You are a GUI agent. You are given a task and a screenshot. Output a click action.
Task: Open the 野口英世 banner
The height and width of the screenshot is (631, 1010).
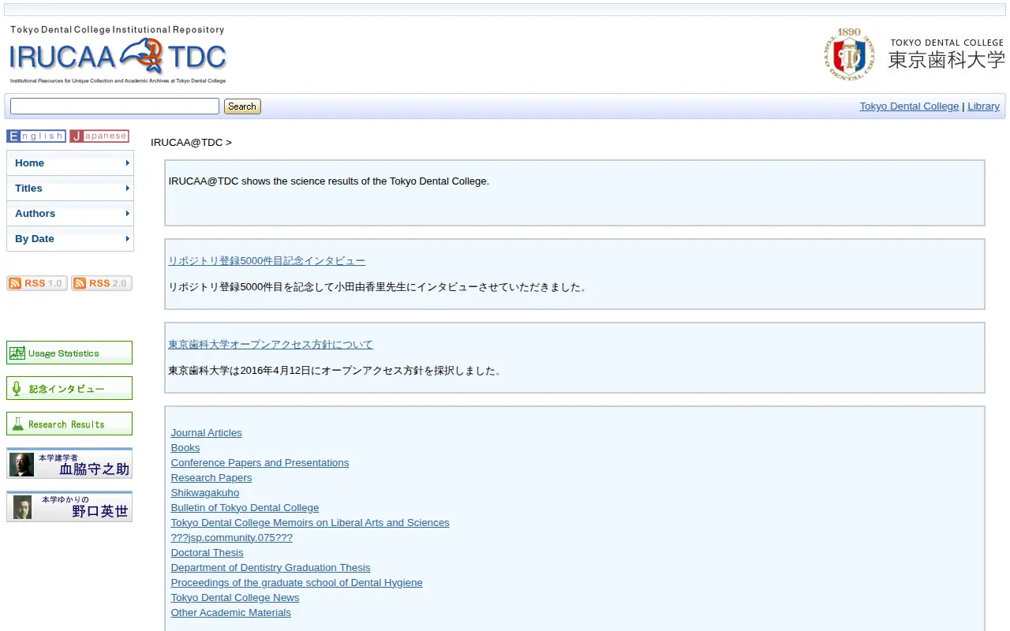(x=69, y=506)
